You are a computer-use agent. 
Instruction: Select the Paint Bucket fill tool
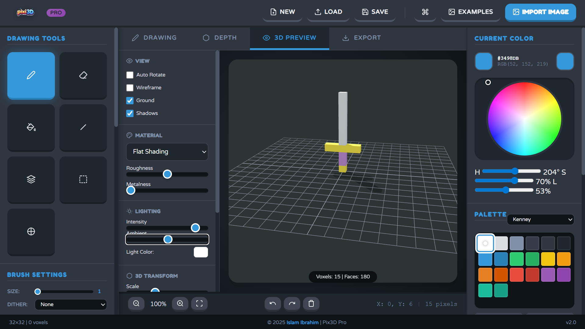click(31, 127)
